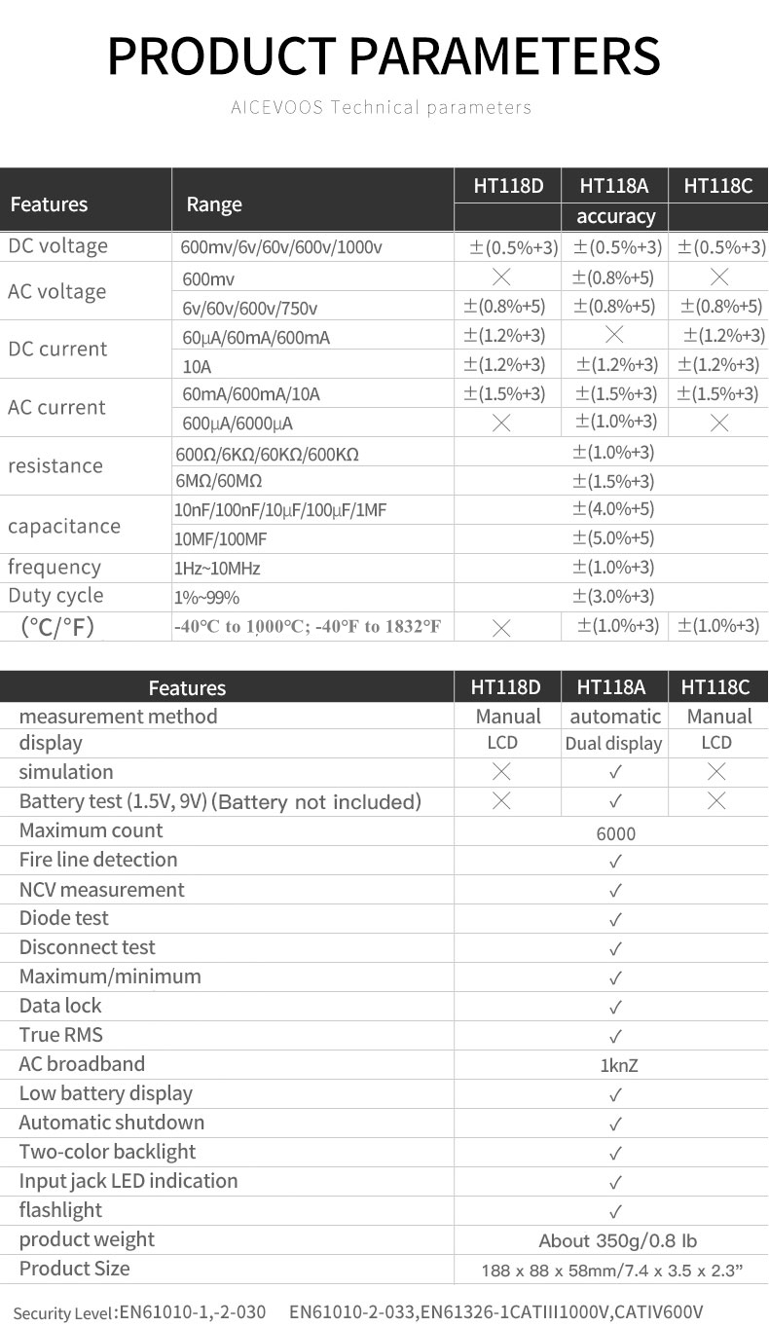
Task: Click the checkmark in the True RMS row
Action: point(615,1036)
